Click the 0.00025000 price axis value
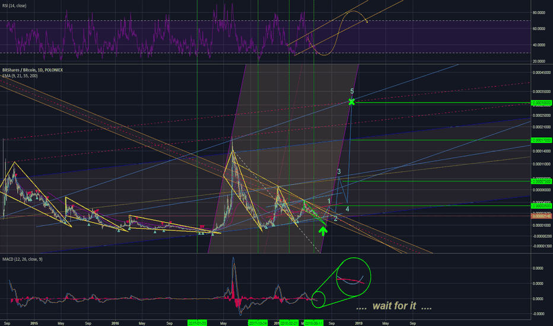The image size is (553, 326). pyautogui.click(x=541, y=116)
